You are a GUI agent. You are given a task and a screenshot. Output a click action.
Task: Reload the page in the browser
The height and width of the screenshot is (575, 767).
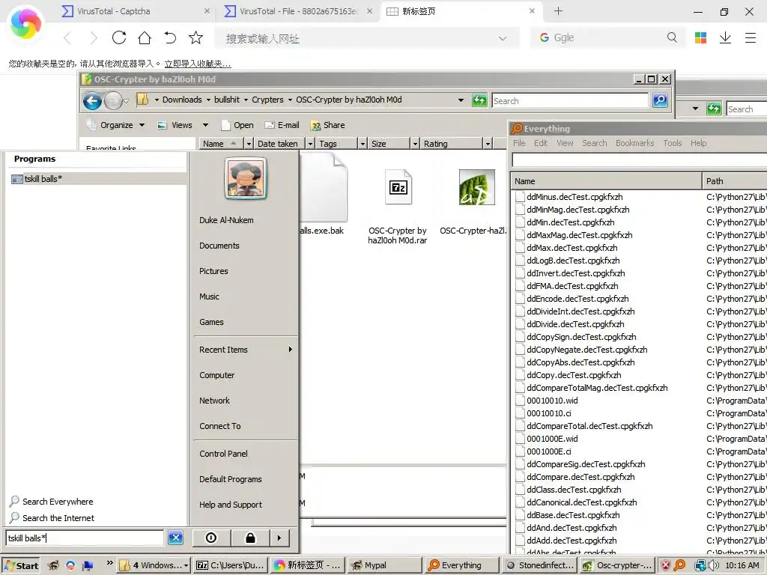[x=119, y=37]
